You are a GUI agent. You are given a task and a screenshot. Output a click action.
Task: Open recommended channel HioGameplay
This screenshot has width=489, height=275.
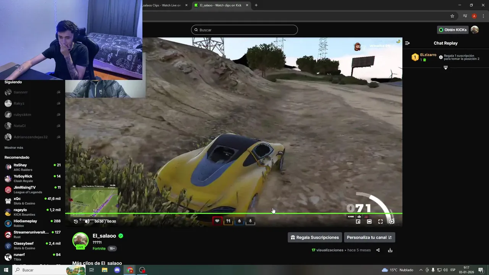pyautogui.click(x=32, y=223)
